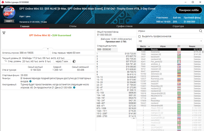Screen dimensions: 204x131
Task: Click 'След. перерыв: через 50 мин' text
Action: (66, 53)
